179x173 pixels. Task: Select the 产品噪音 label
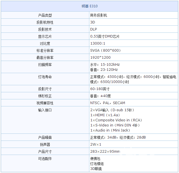(x=45, y=137)
